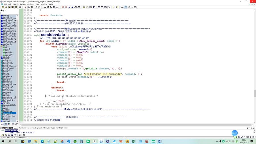The width and height of the screenshot is (256, 144).
Task: Click the Save file toolbar icon
Action: tap(10, 7)
